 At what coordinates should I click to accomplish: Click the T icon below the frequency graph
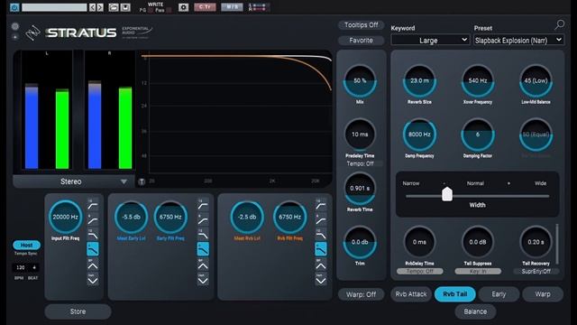142,181
